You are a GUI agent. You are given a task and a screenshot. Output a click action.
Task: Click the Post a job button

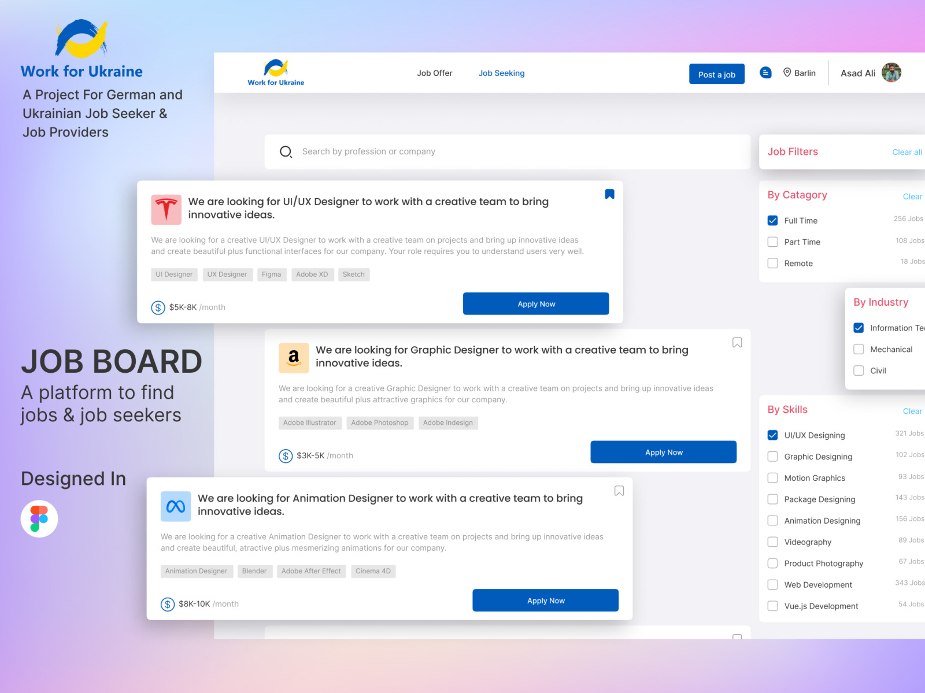tap(717, 74)
